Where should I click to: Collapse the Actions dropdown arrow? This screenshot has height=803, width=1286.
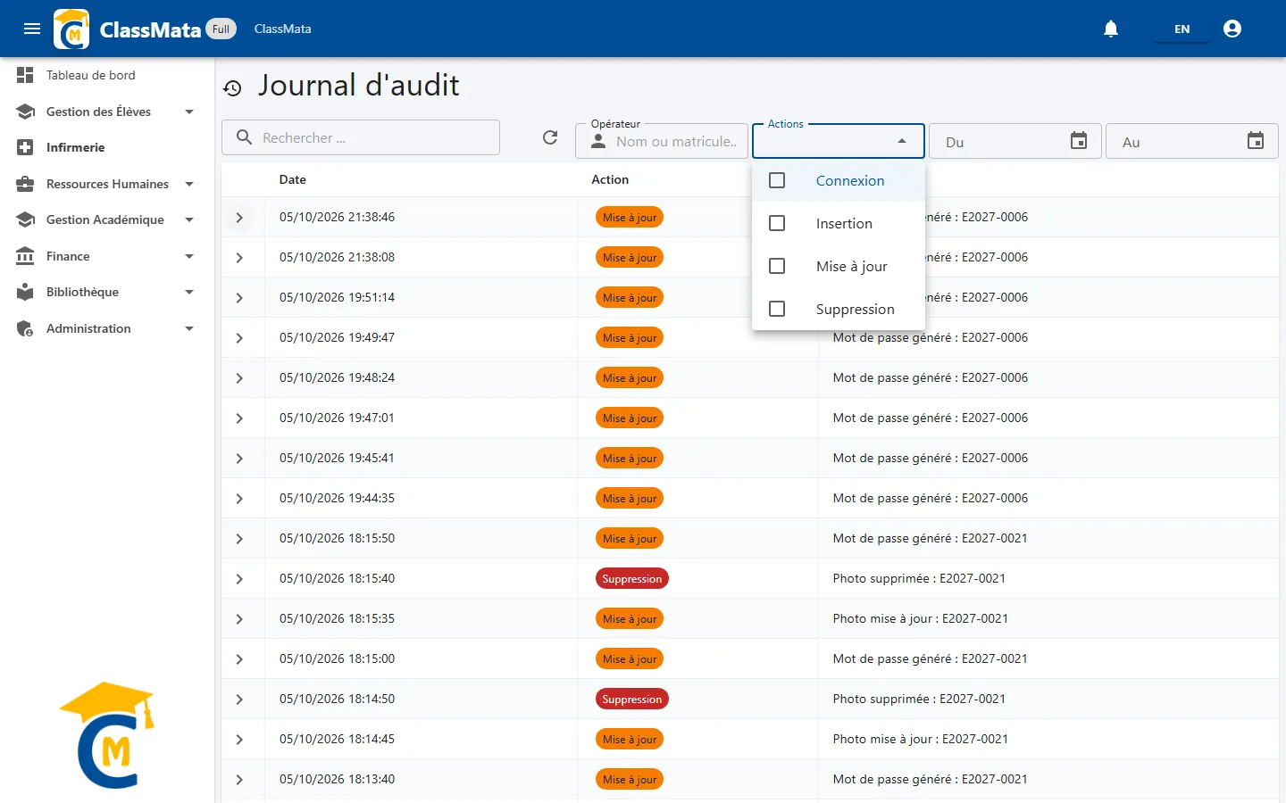coord(902,141)
